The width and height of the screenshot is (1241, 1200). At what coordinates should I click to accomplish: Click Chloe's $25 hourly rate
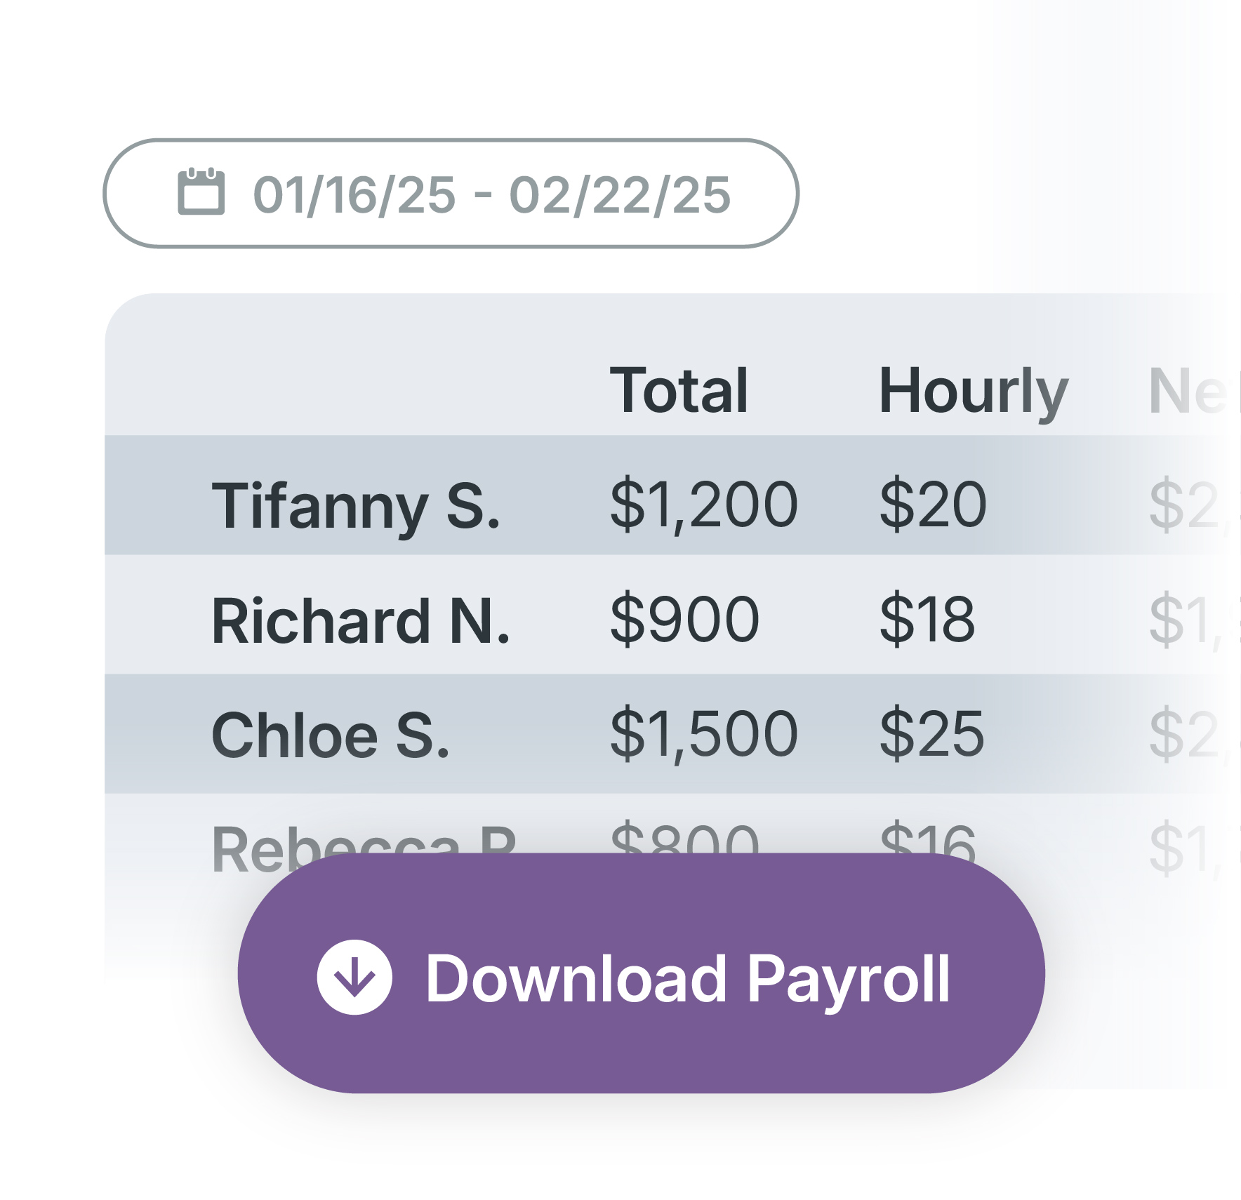point(932,734)
